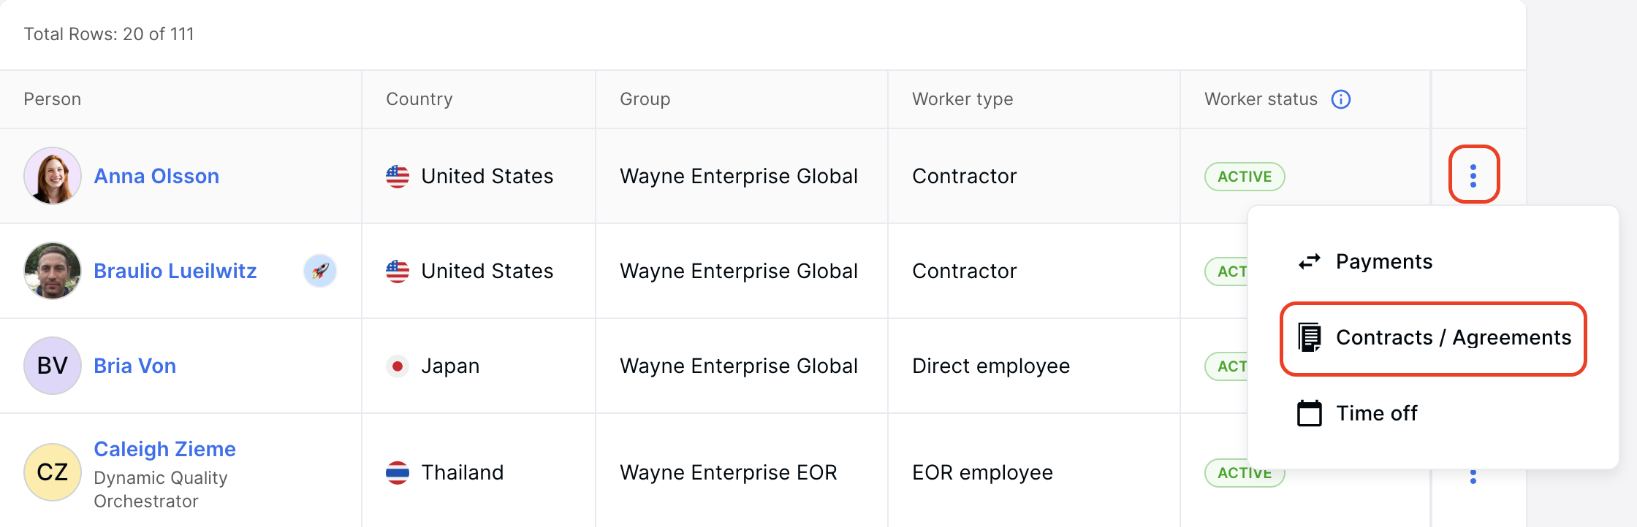Select Payments from the open menu
Image resolution: width=1637 pixels, height=527 pixels.
point(1384,261)
